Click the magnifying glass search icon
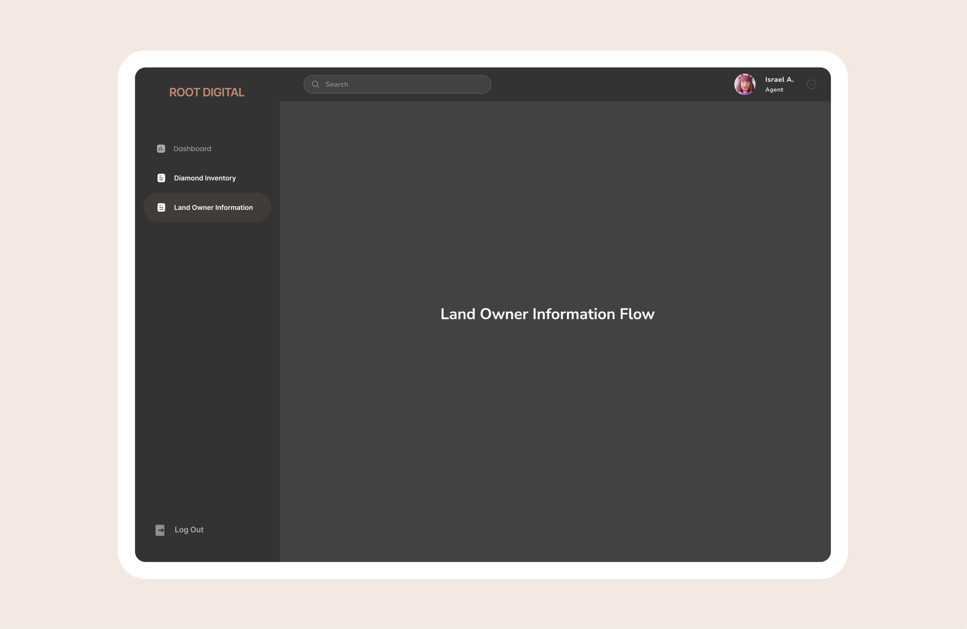The width and height of the screenshot is (967, 629). [315, 84]
